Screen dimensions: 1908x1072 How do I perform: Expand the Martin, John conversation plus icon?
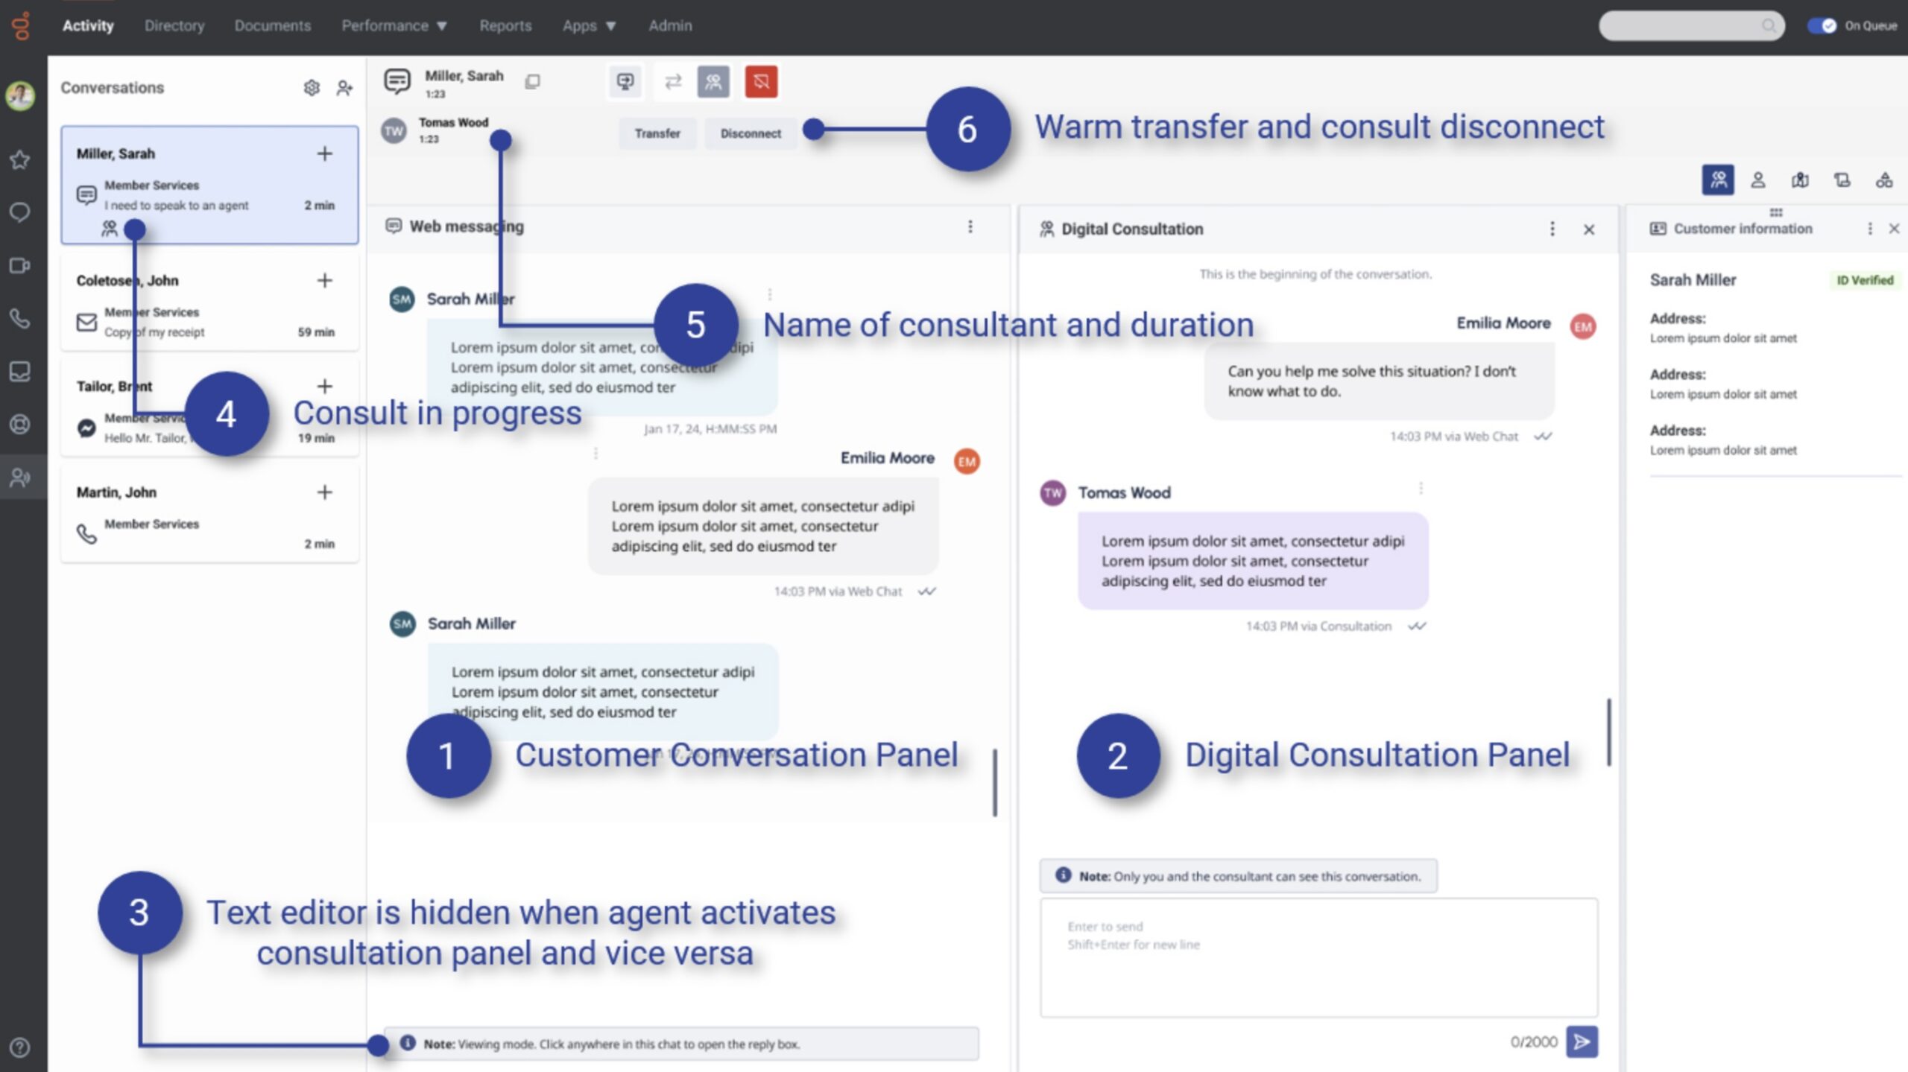(324, 492)
